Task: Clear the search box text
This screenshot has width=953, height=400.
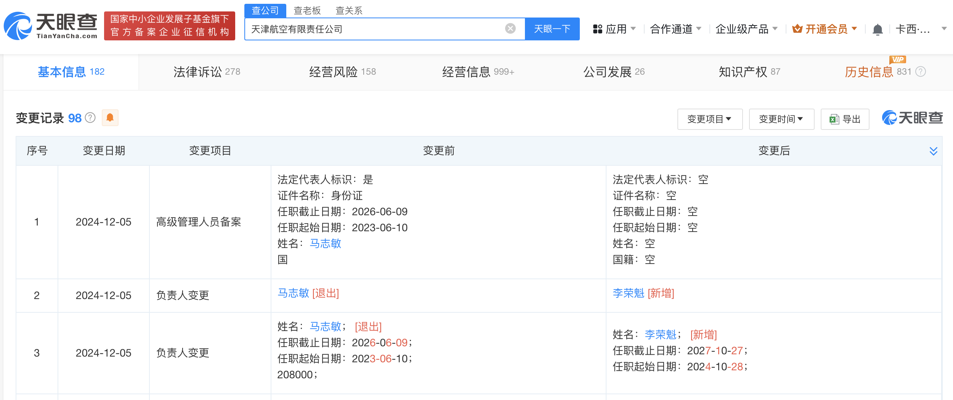Action: (510, 29)
